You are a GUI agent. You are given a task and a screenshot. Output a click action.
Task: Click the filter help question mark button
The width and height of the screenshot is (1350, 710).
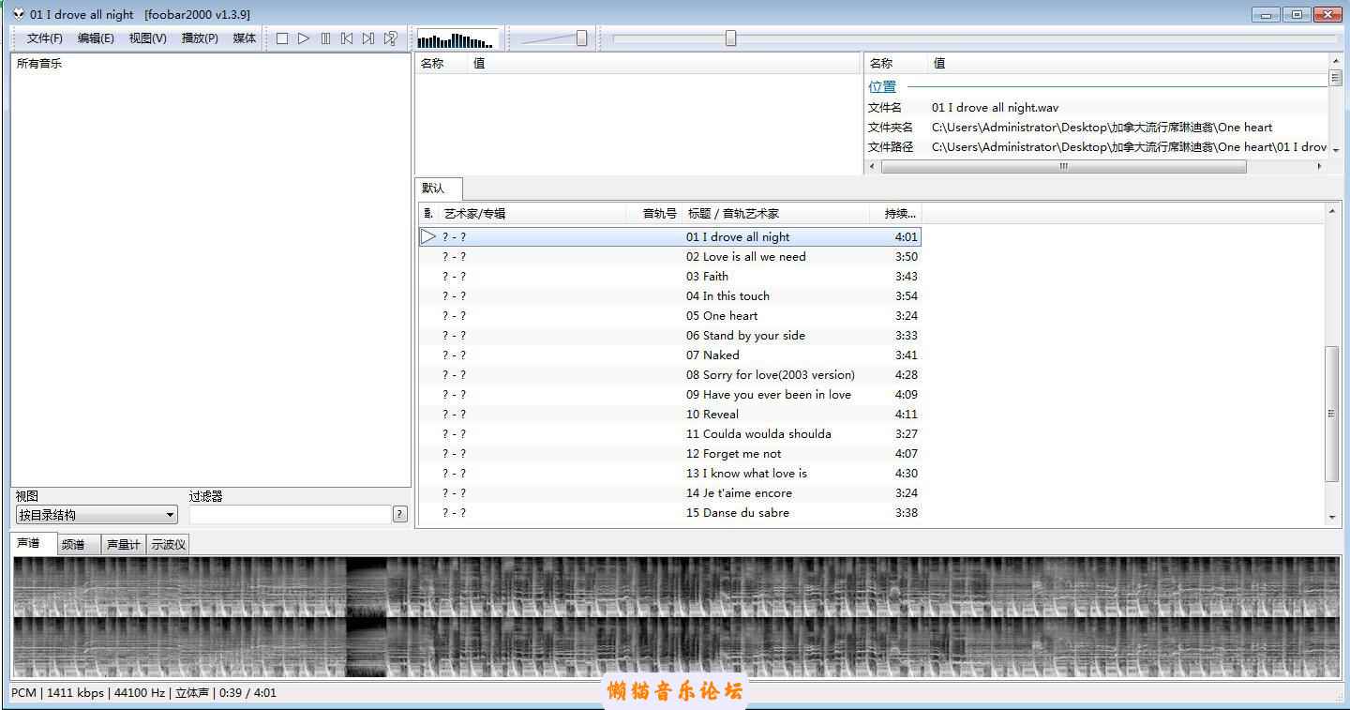[400, 514]
